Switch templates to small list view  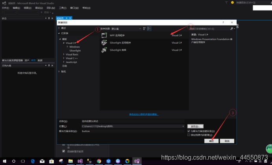(149, 29)
